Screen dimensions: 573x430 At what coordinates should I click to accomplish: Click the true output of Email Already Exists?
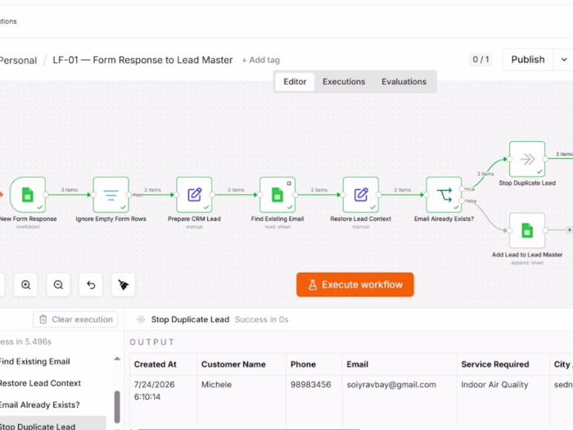tap(462, 189)
